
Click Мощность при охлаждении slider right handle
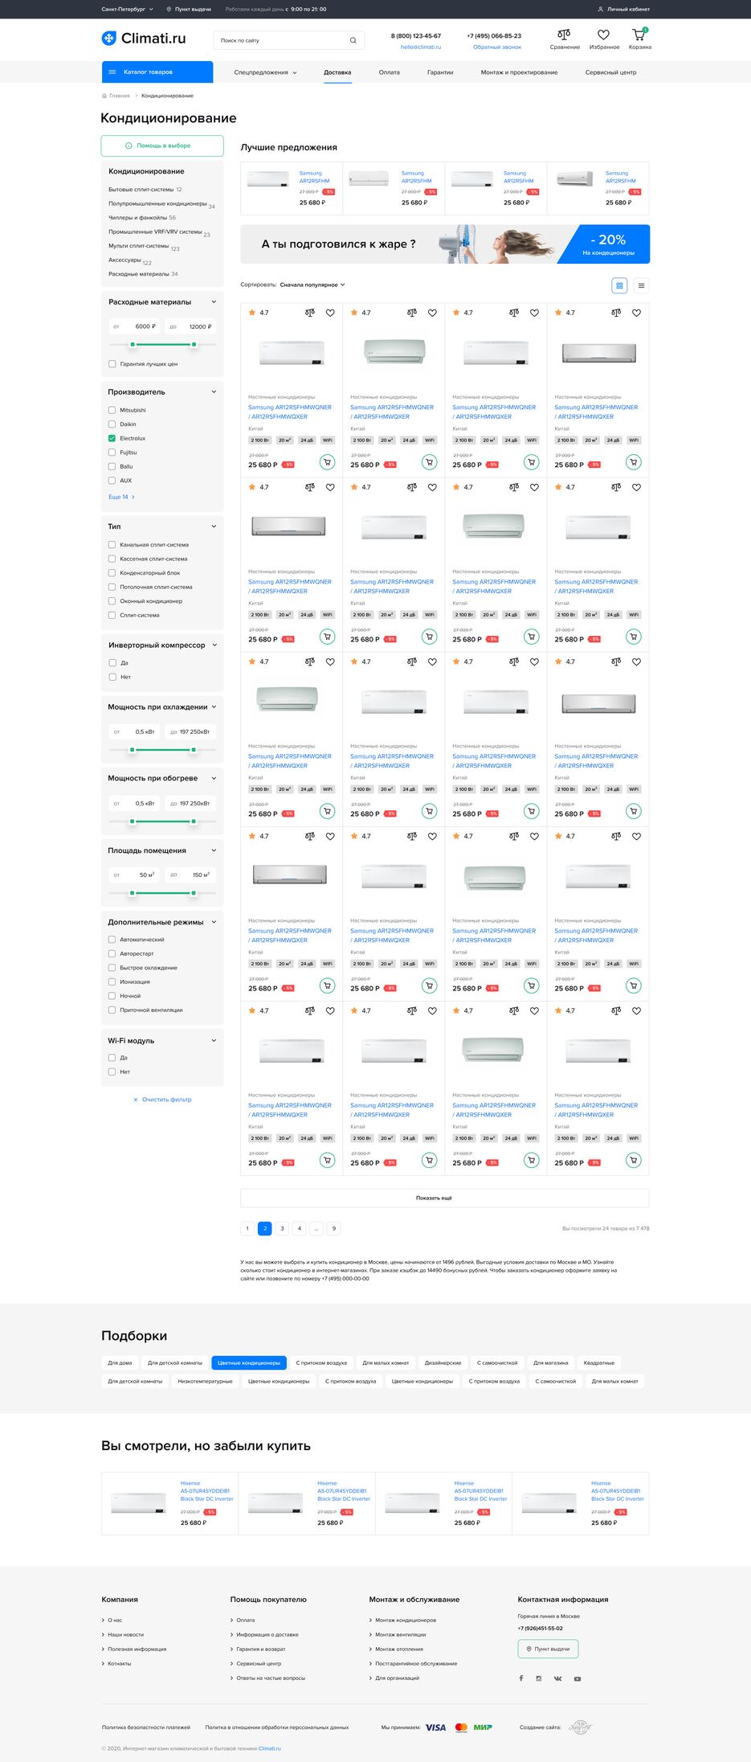click(x=194, y=750)
